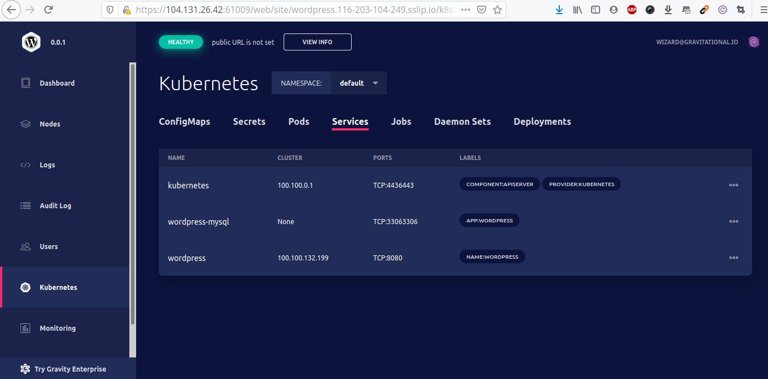The height and width of the screenshot is (379, 768).
Task: Switch to the Pods tab
Action: tap(299, 121)
